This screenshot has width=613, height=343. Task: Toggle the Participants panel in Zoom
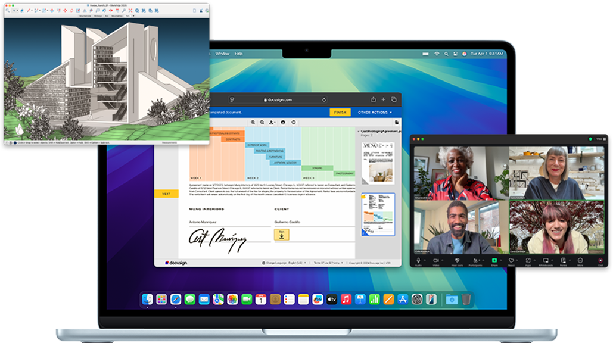click(475, 261)
